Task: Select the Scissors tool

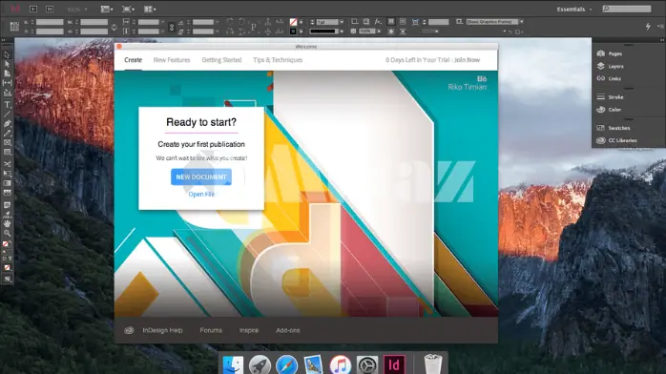Action: click(x=7, y=164)
